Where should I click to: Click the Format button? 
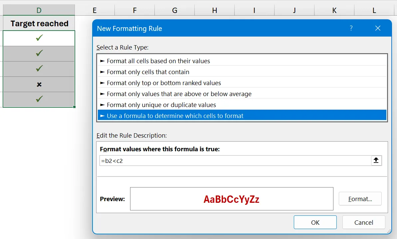tap(360, 199)
